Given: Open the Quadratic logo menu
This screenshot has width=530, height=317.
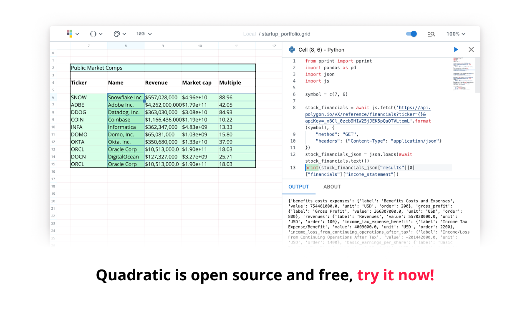Looking at the screenshot, I should pyautogui.click(x=73, y=34).
